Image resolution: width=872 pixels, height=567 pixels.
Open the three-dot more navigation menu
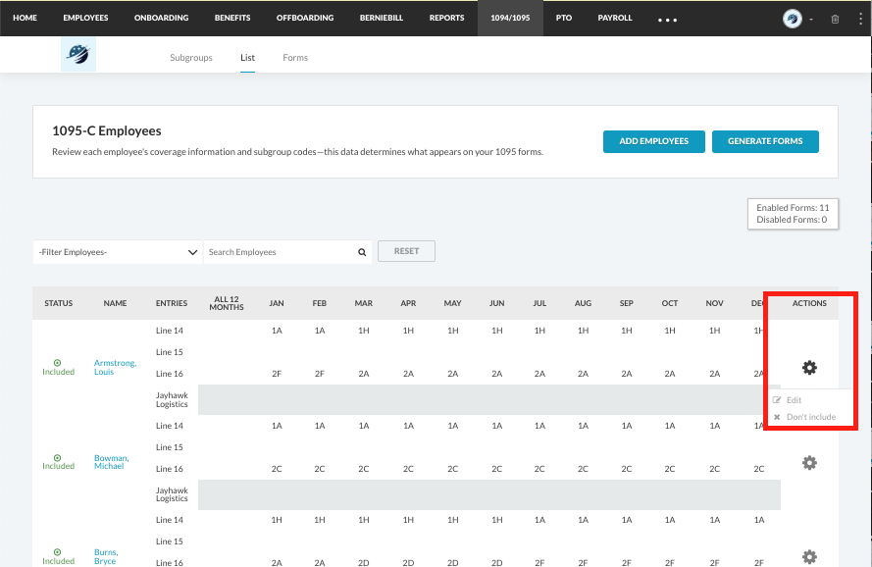pyautogui.click(x=667, y=20)
